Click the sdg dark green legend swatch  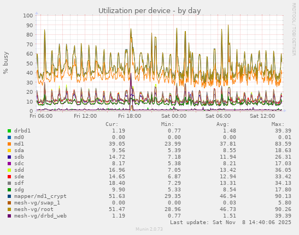coord(9,190)
